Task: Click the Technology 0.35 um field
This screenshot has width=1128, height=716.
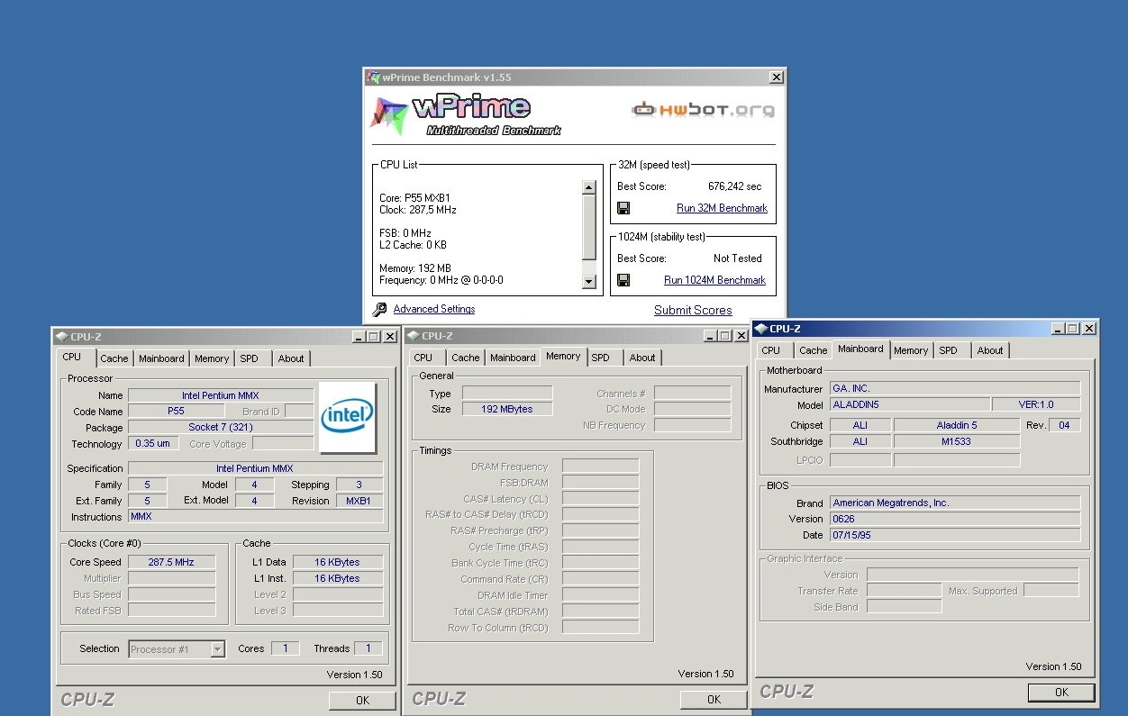Action: pos(153,444)
